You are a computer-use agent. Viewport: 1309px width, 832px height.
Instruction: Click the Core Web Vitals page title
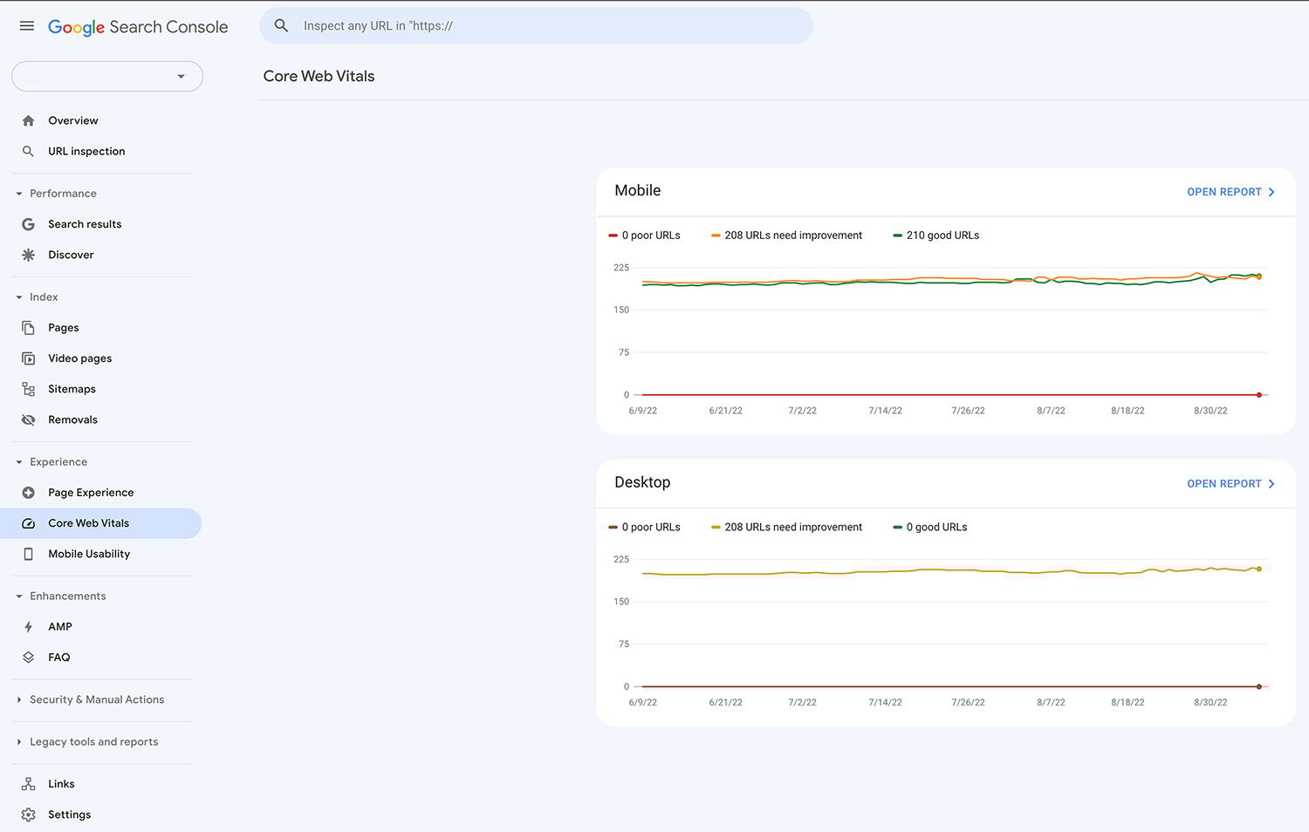(319, 77)
